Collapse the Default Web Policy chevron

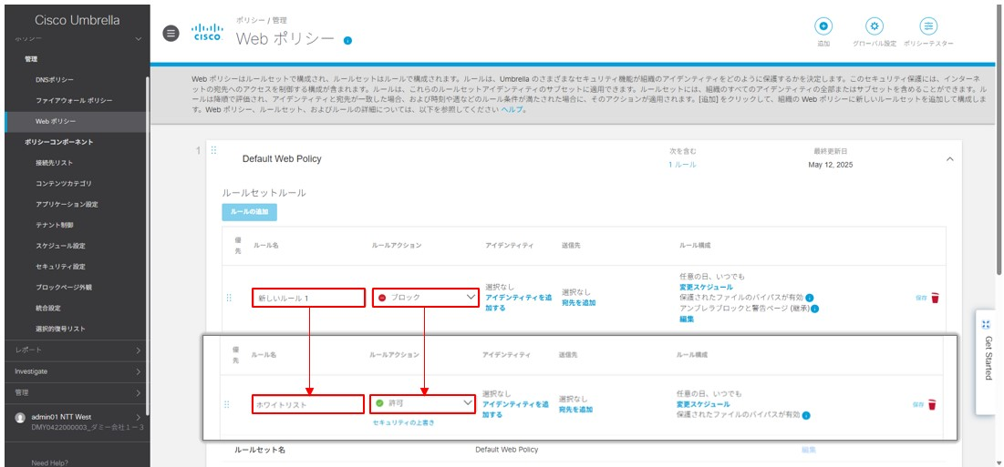[x=949, y=159]
